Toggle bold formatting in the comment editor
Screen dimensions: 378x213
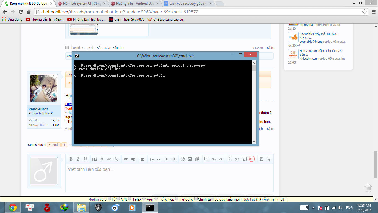71,159
